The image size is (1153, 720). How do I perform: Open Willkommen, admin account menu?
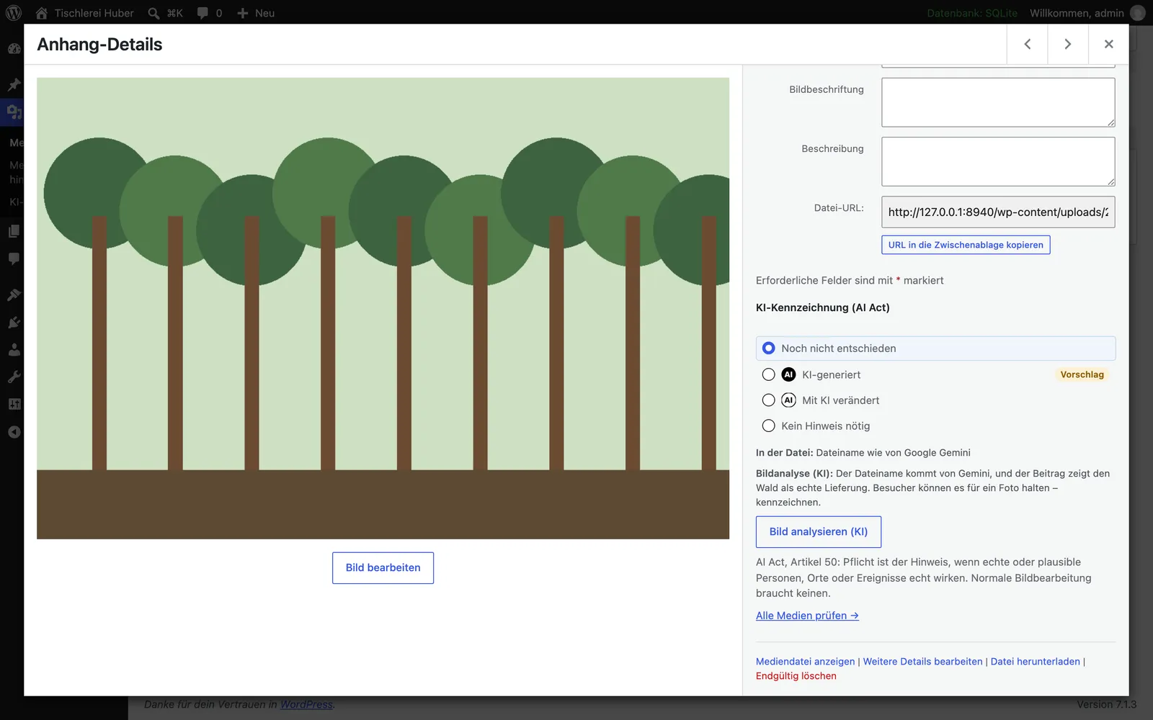1086,13
